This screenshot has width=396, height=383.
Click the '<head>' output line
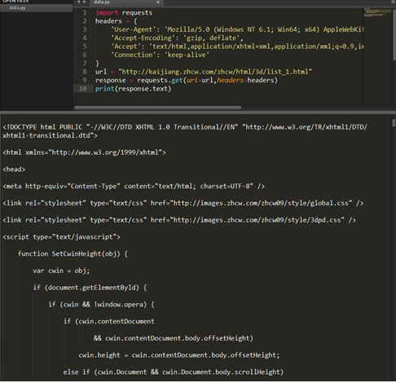[x=14, y=169]
